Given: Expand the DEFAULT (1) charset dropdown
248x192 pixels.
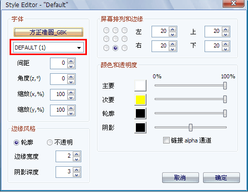Looking at the screenshot, I should click(79, 48).
